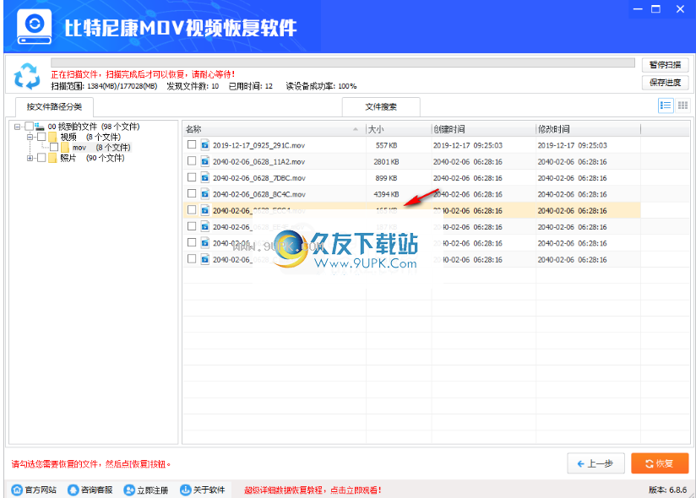Click the 官方网站 home icon
Screen dimensions: 696x498
click(x=17, y=490)
